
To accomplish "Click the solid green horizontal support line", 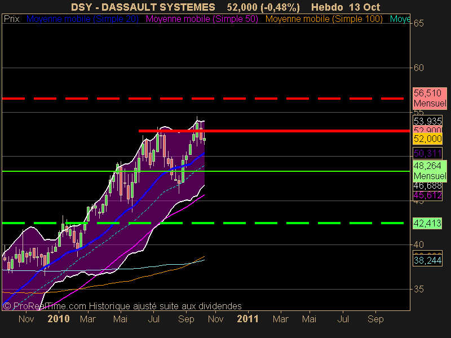I will pyautogui.click(x=206, y=171).
